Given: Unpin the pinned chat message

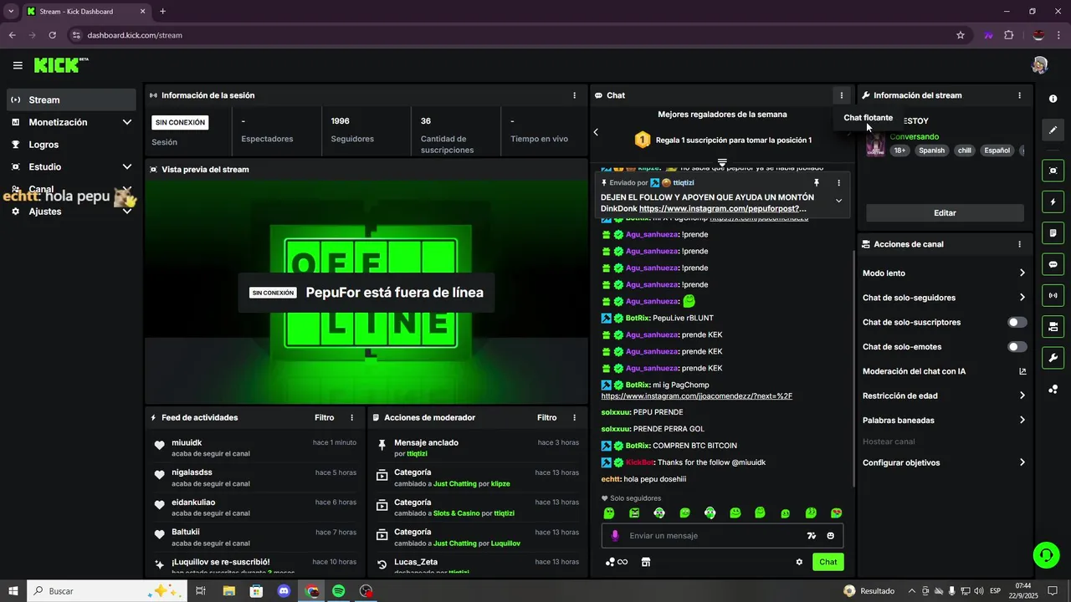Looking at the screenshot, I should click(817, 182).
